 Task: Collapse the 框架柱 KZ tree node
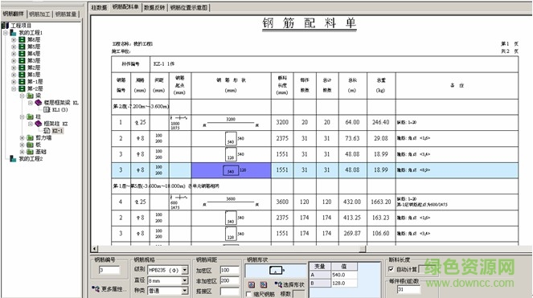coord(31,124)
